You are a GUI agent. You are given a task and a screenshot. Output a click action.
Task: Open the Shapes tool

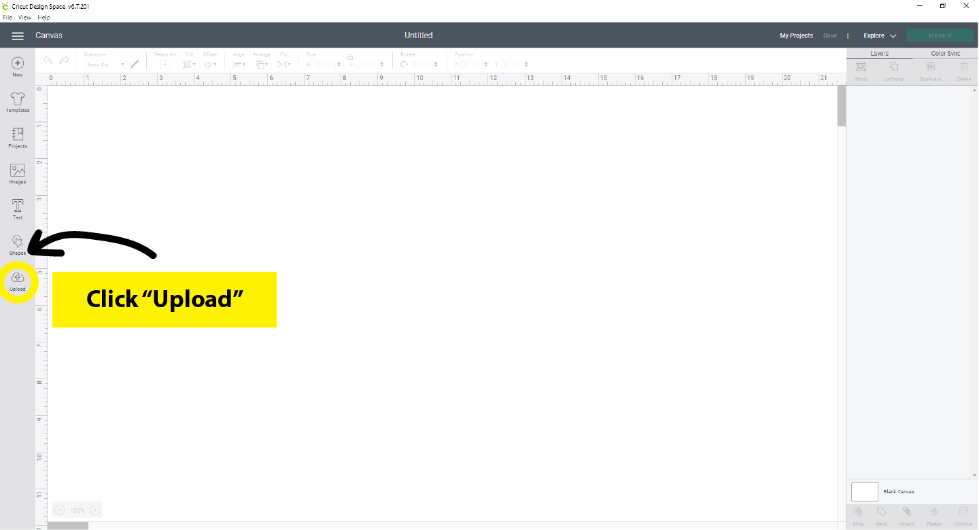point(18,245)
